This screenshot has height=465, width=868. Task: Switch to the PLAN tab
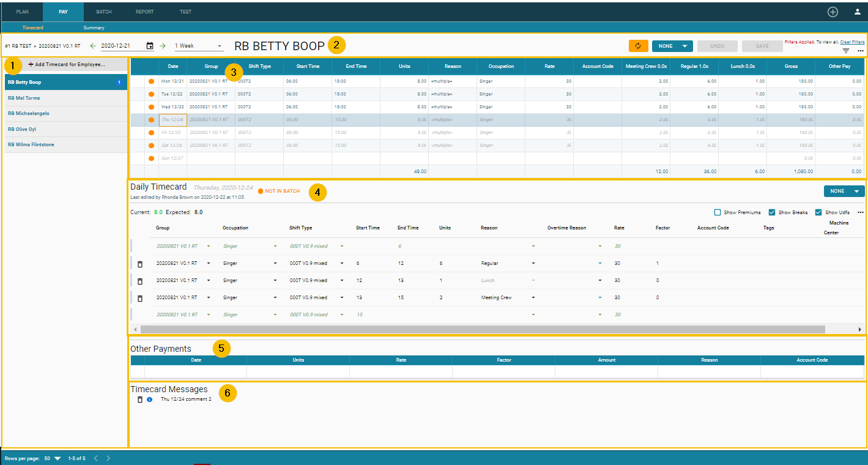(22, 12)
